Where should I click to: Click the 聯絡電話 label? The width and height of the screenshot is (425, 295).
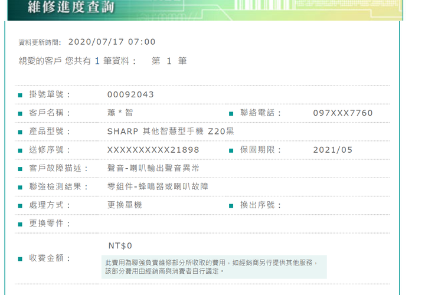coord(261,113)
